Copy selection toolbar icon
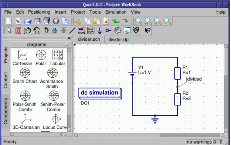Image resolution: width=231 pixels, height=145 pixels. 88,21
